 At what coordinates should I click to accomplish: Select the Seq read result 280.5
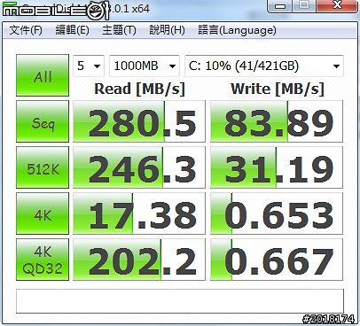click(139, 121)
